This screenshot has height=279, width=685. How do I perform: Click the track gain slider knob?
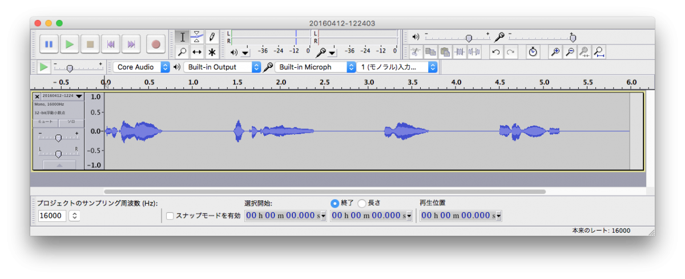click(58, 138)
